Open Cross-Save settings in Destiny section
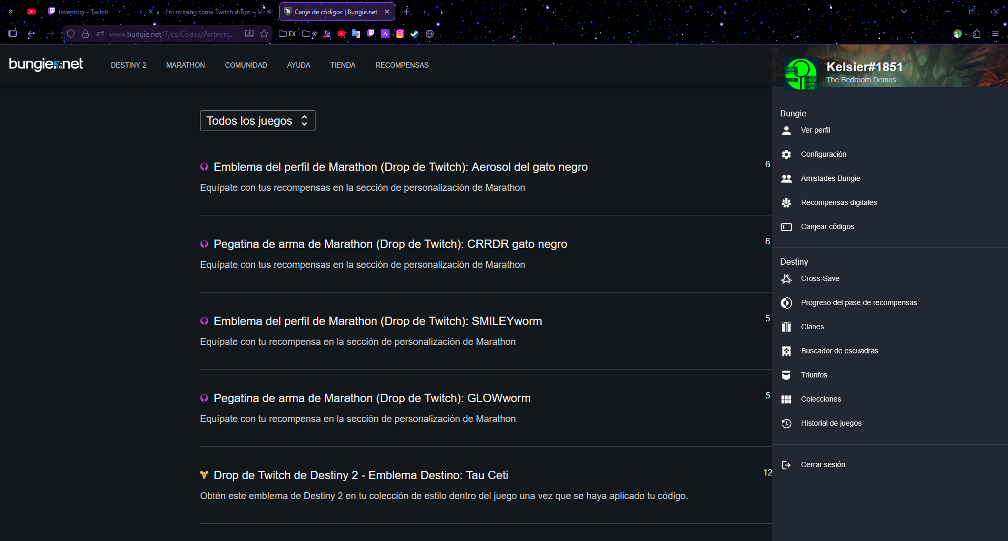Image resolution: width=1008 pixels, height=541 pixels. click(820, 279)
